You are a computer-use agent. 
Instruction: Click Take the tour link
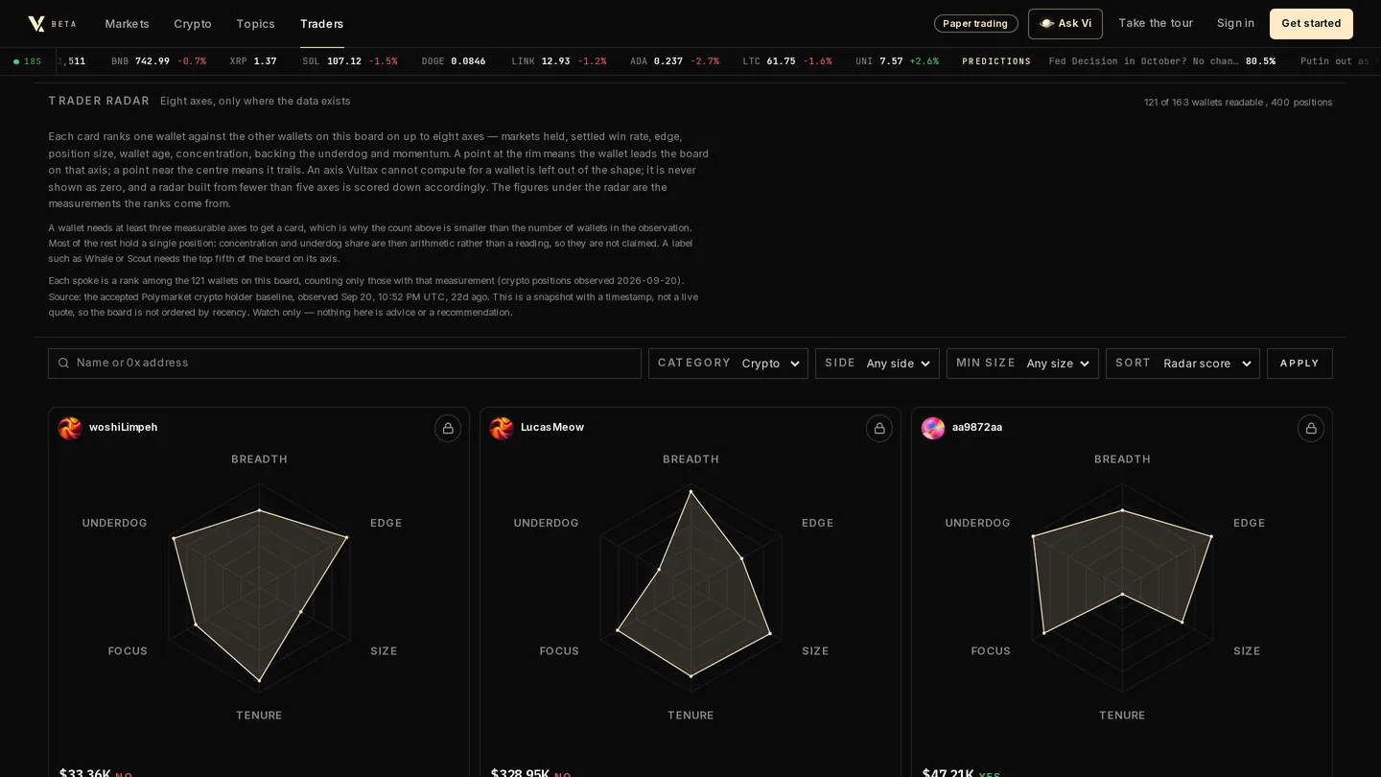coord(1156,24)
